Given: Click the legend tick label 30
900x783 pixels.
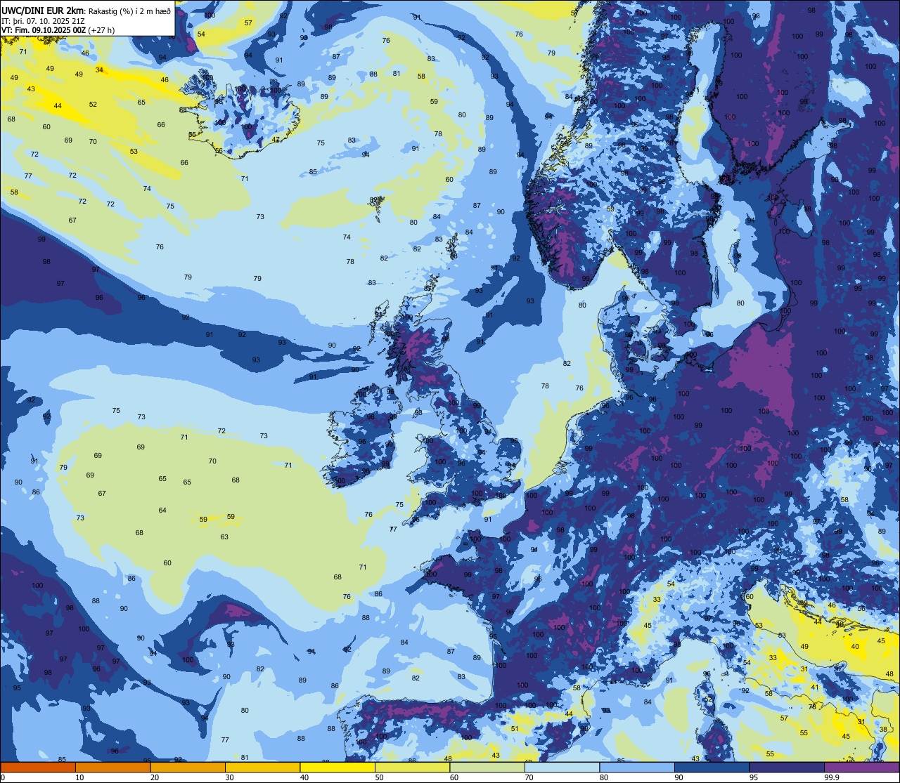Looking at the screenshot, I should [229, 777].
